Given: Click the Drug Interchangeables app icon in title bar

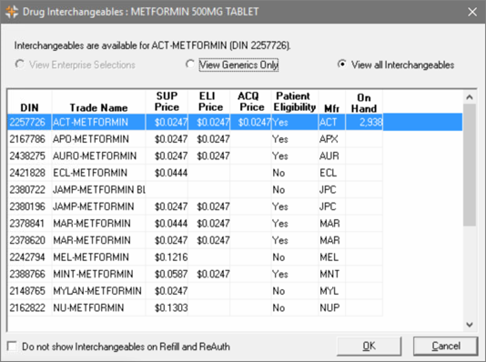Looking at the screenshot, I should coord(12,12).
